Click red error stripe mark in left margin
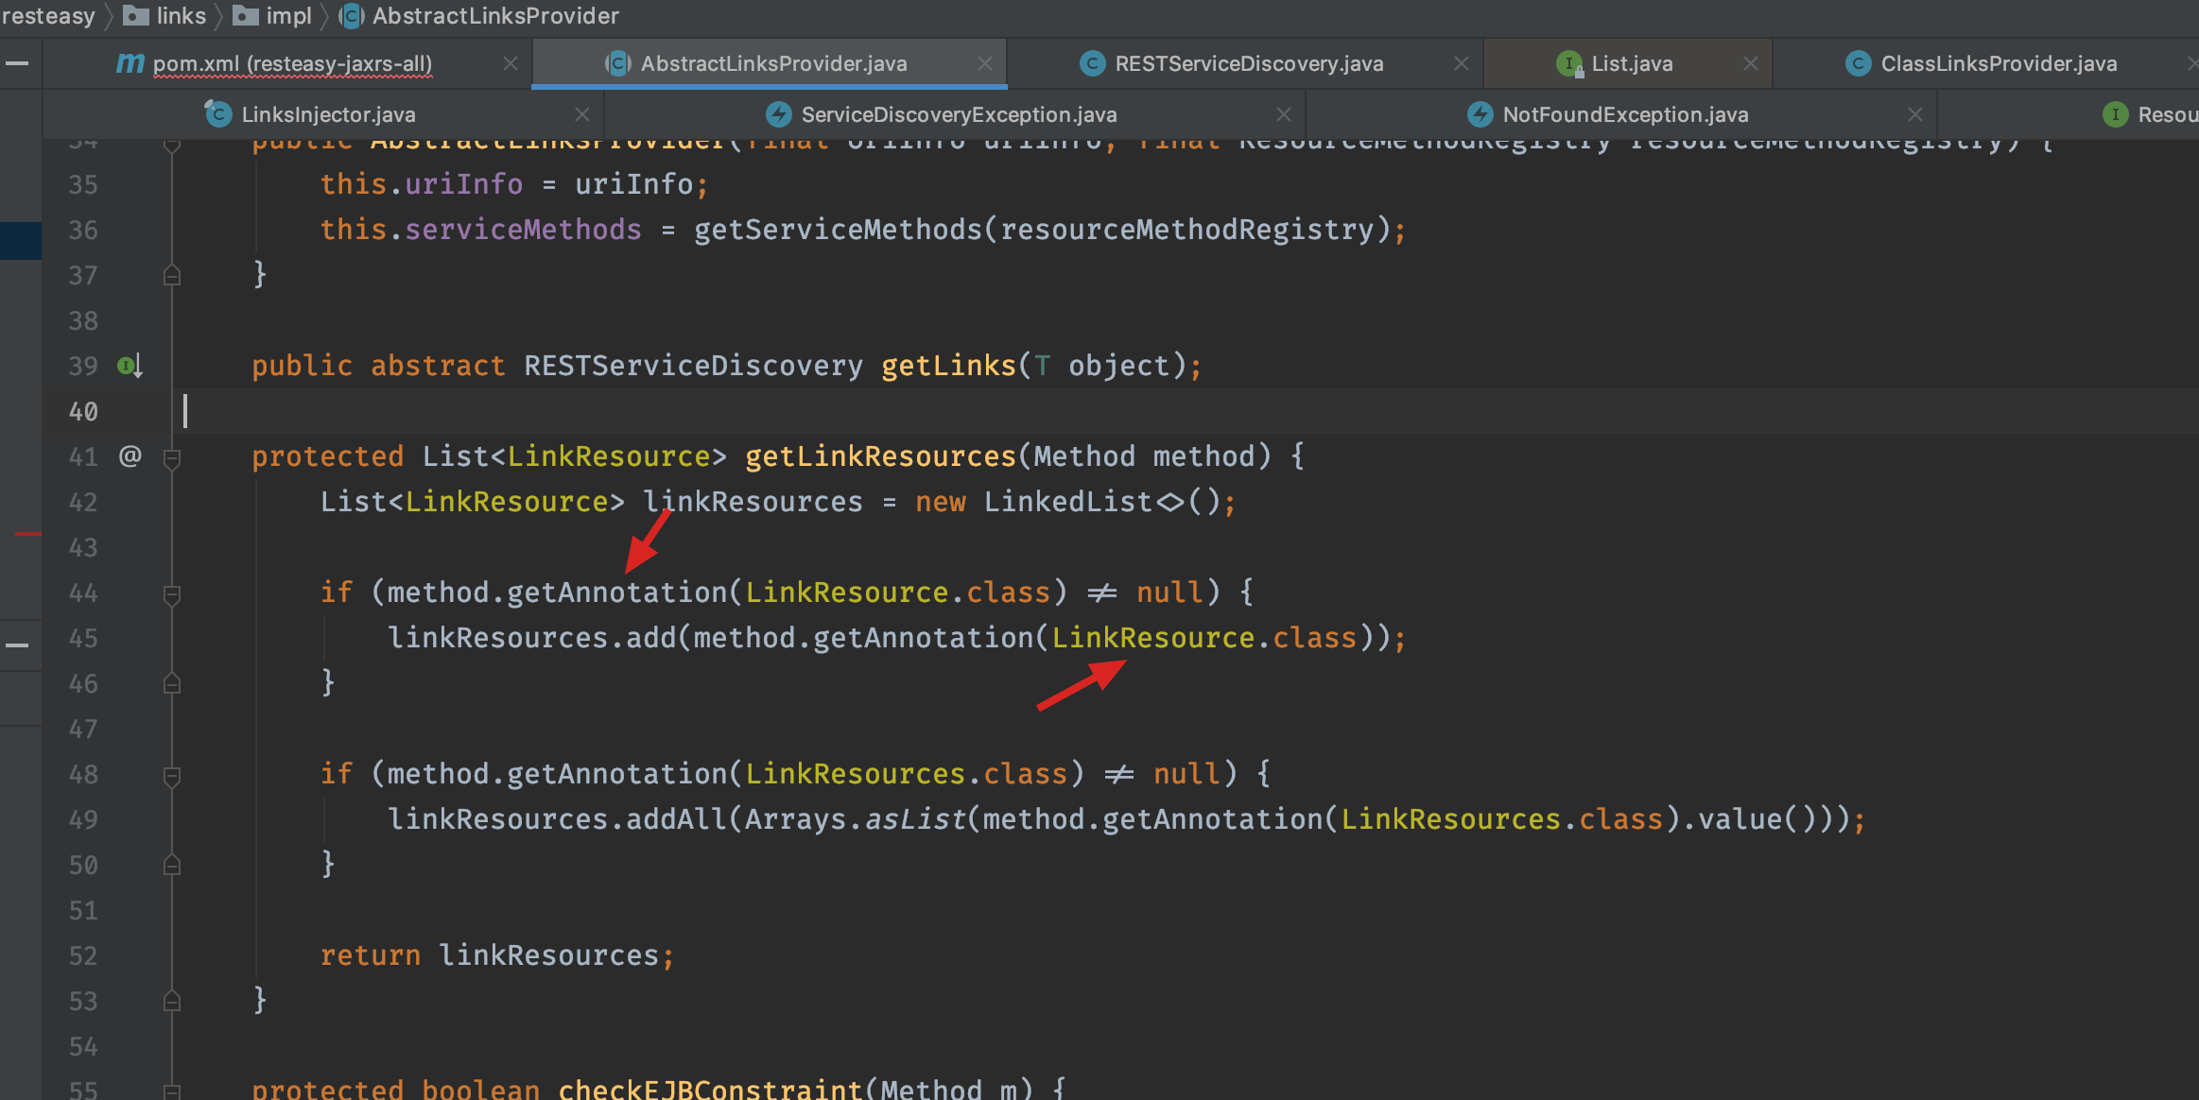The image size is (2199, 1100). point(26,534)
